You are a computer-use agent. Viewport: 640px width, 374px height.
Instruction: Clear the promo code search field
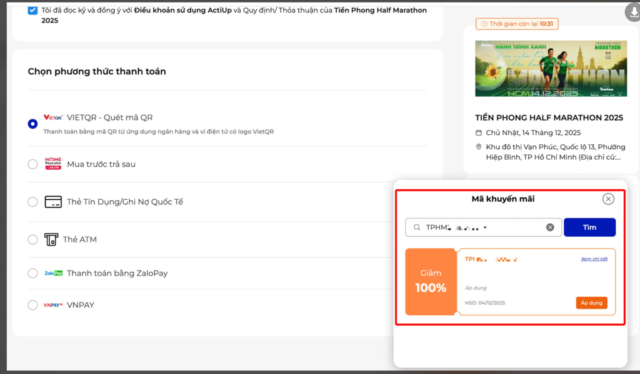pyautogui.click(x=550, y=227)
